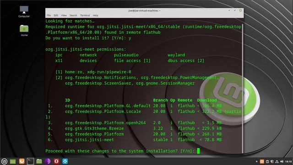Image resolution: width=293 pixels, height=165 pixels.
Task: Open the Search menu in terminal
Action: coord(73,15)
